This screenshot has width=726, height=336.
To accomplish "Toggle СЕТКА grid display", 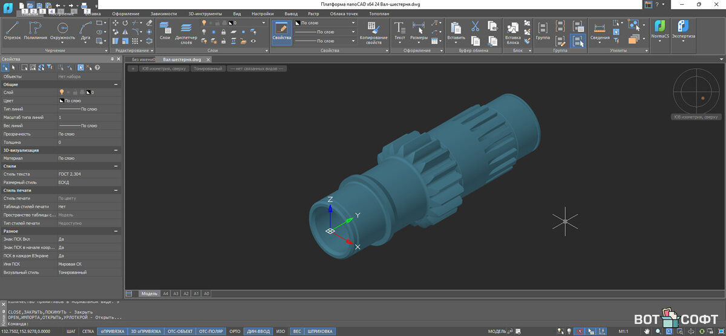I will pyautogui.click(x=88, y=331).
